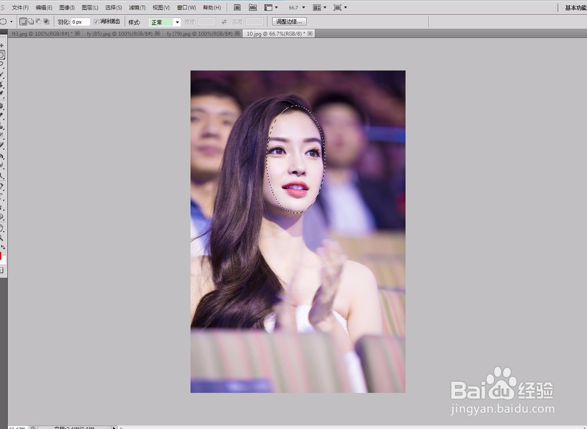Open the 编辑(E) menu

[x=44, y=8]
